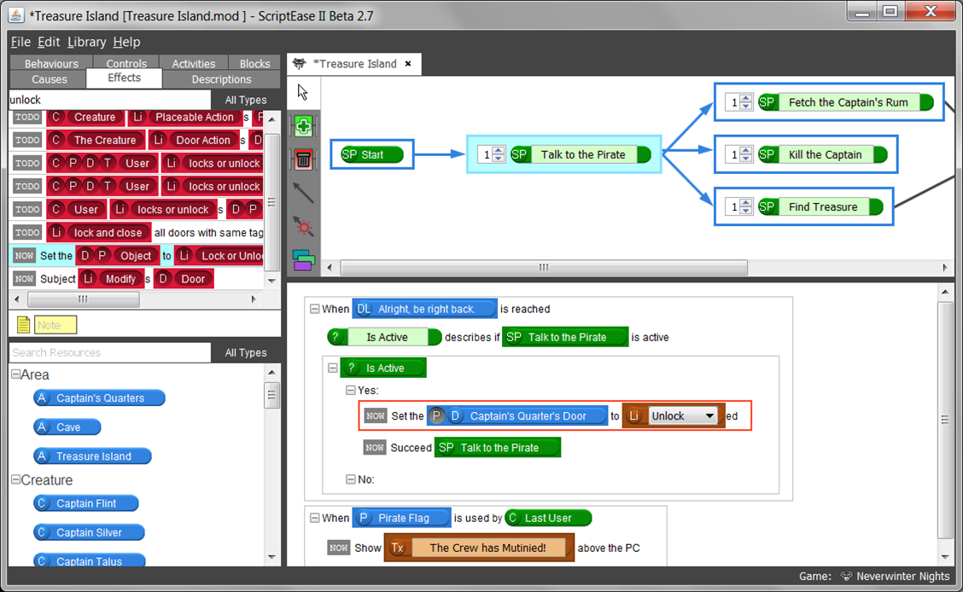Image resolution: width=963 pixels, height=592 pixels.
Task: Click the Pirate Flag placeable binding
Action: coord(401,518)
